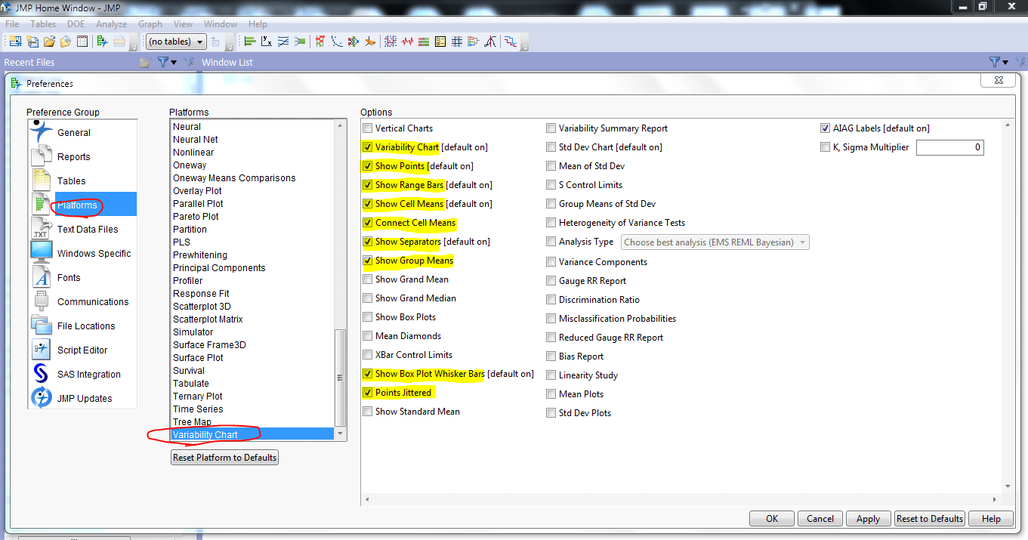Click the Platforms list scrollbar thumb
Viewport: 1028px width, 540px height.
click(340, 378)
